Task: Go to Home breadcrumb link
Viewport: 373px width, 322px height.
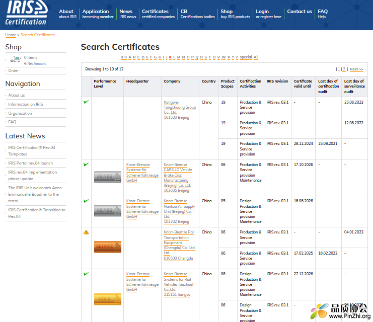Action: coord(11,35)
